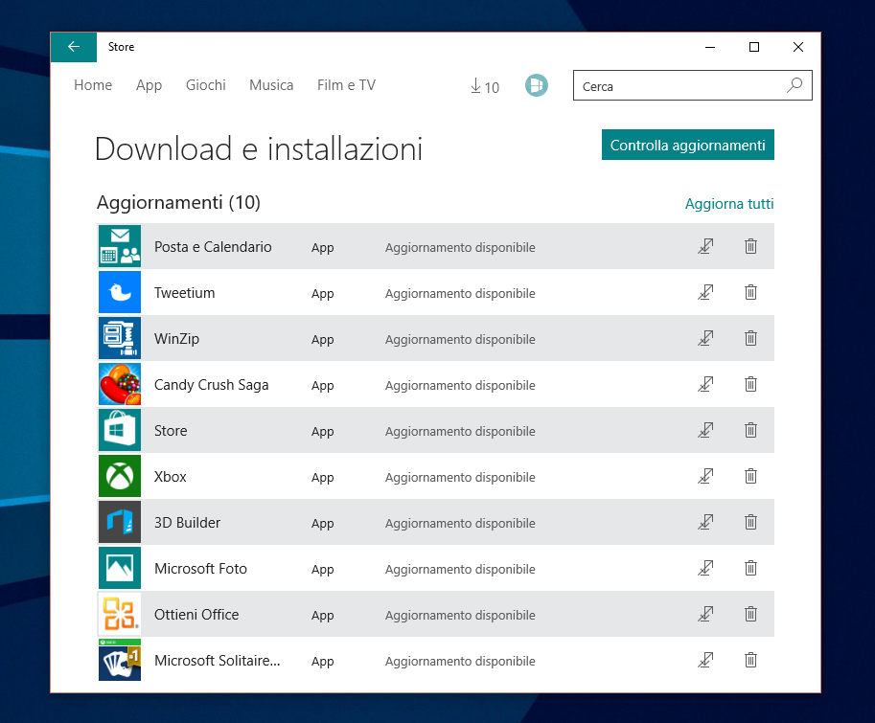Switch to the App tab

click(149, 85)
